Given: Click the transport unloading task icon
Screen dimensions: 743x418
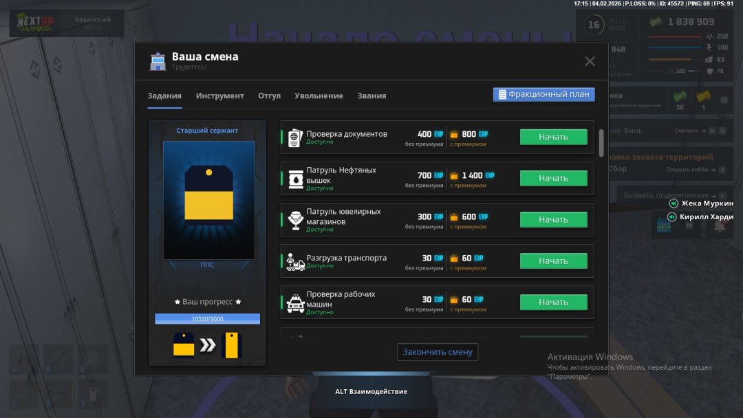Looking at the screenshot, I should pyautogui.click(x=295, y=261).
